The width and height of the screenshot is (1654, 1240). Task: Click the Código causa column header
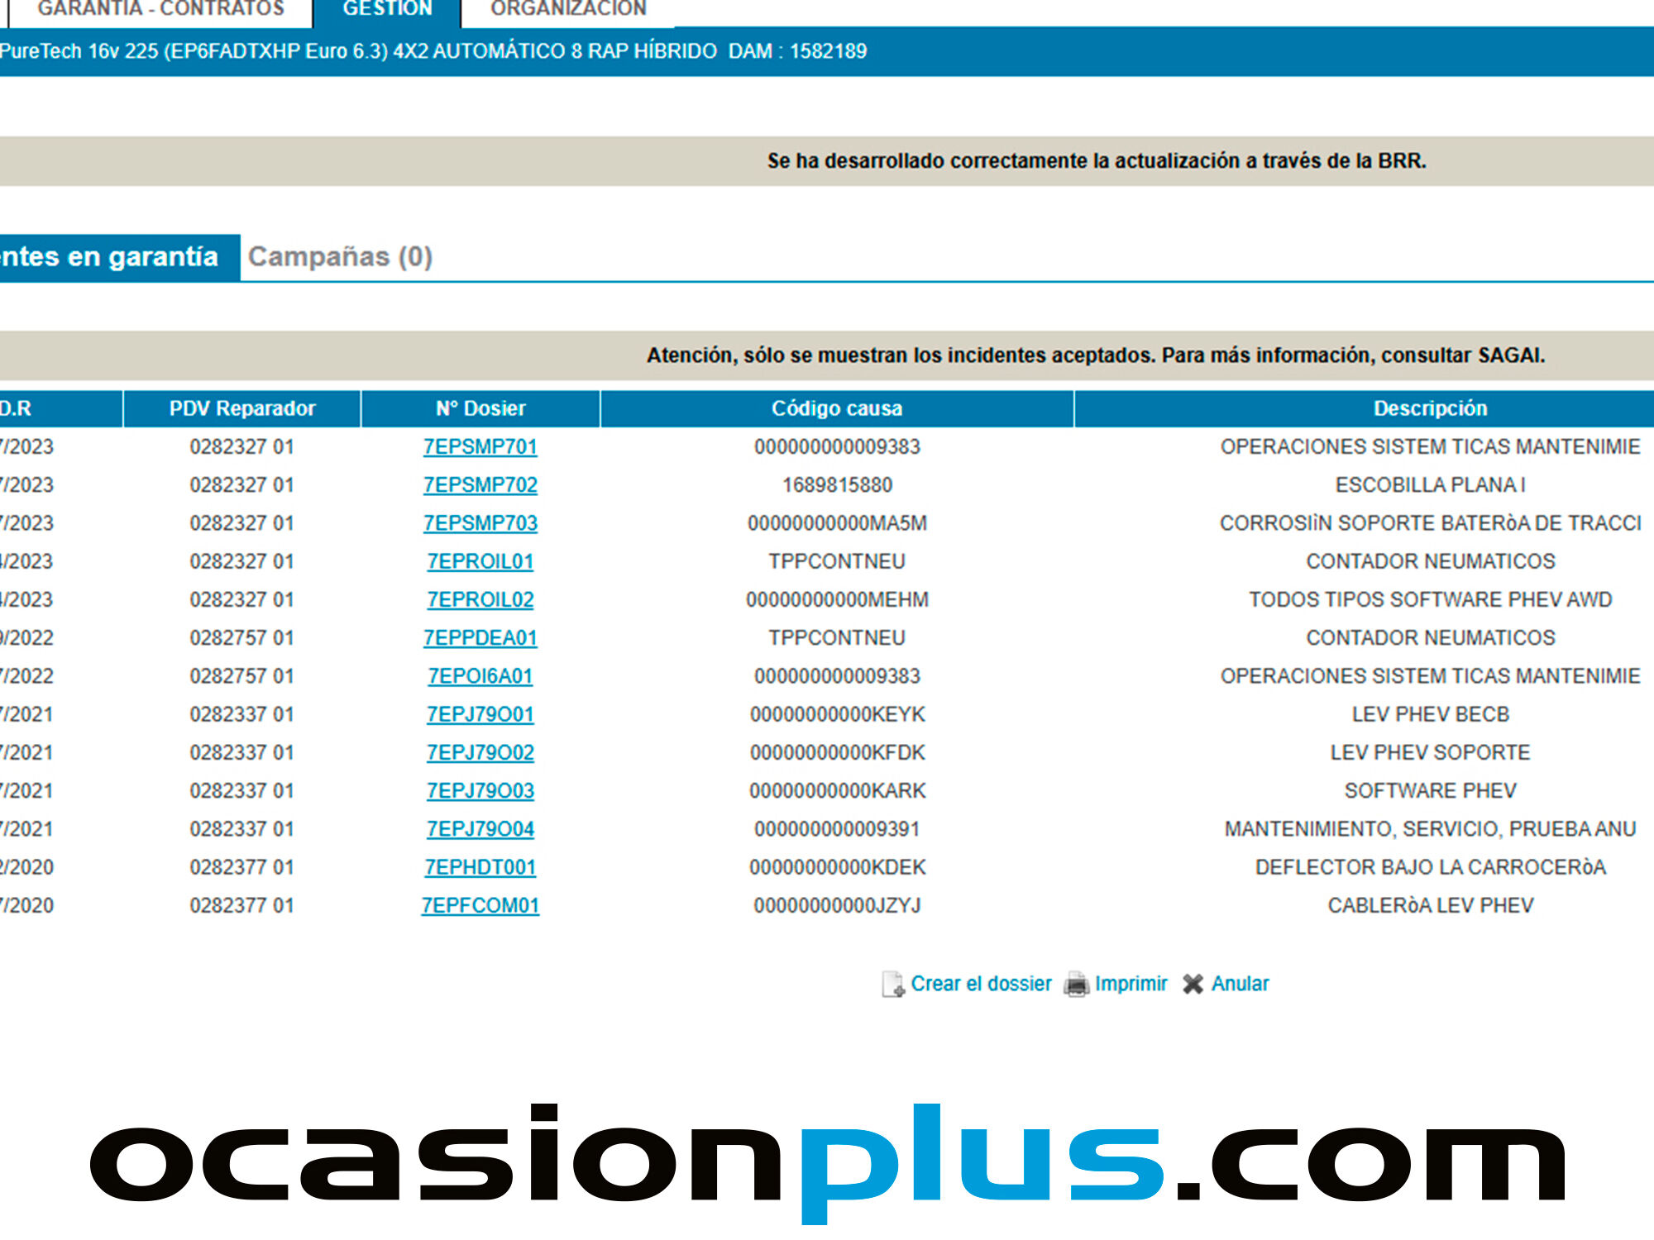pyautogui.click(x=836, y=408)
